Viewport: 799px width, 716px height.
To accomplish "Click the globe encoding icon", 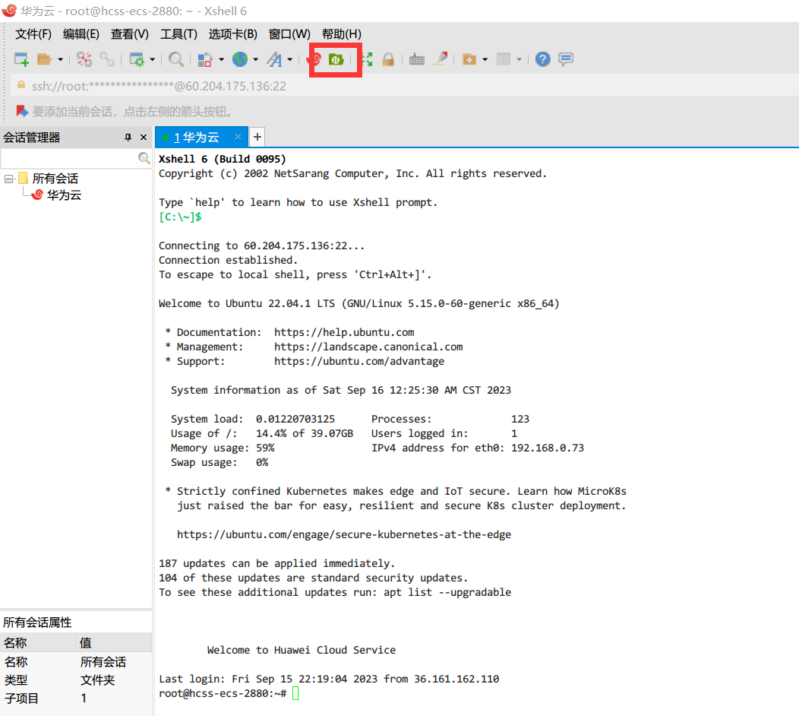I will (x=240, y=59).
